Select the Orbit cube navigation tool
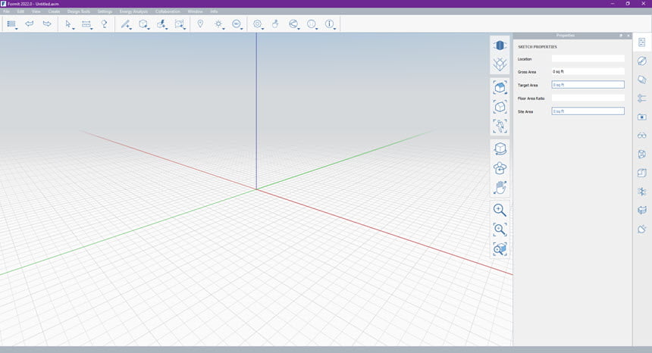Viewport: 652px width, 353px height. point(500,148)
